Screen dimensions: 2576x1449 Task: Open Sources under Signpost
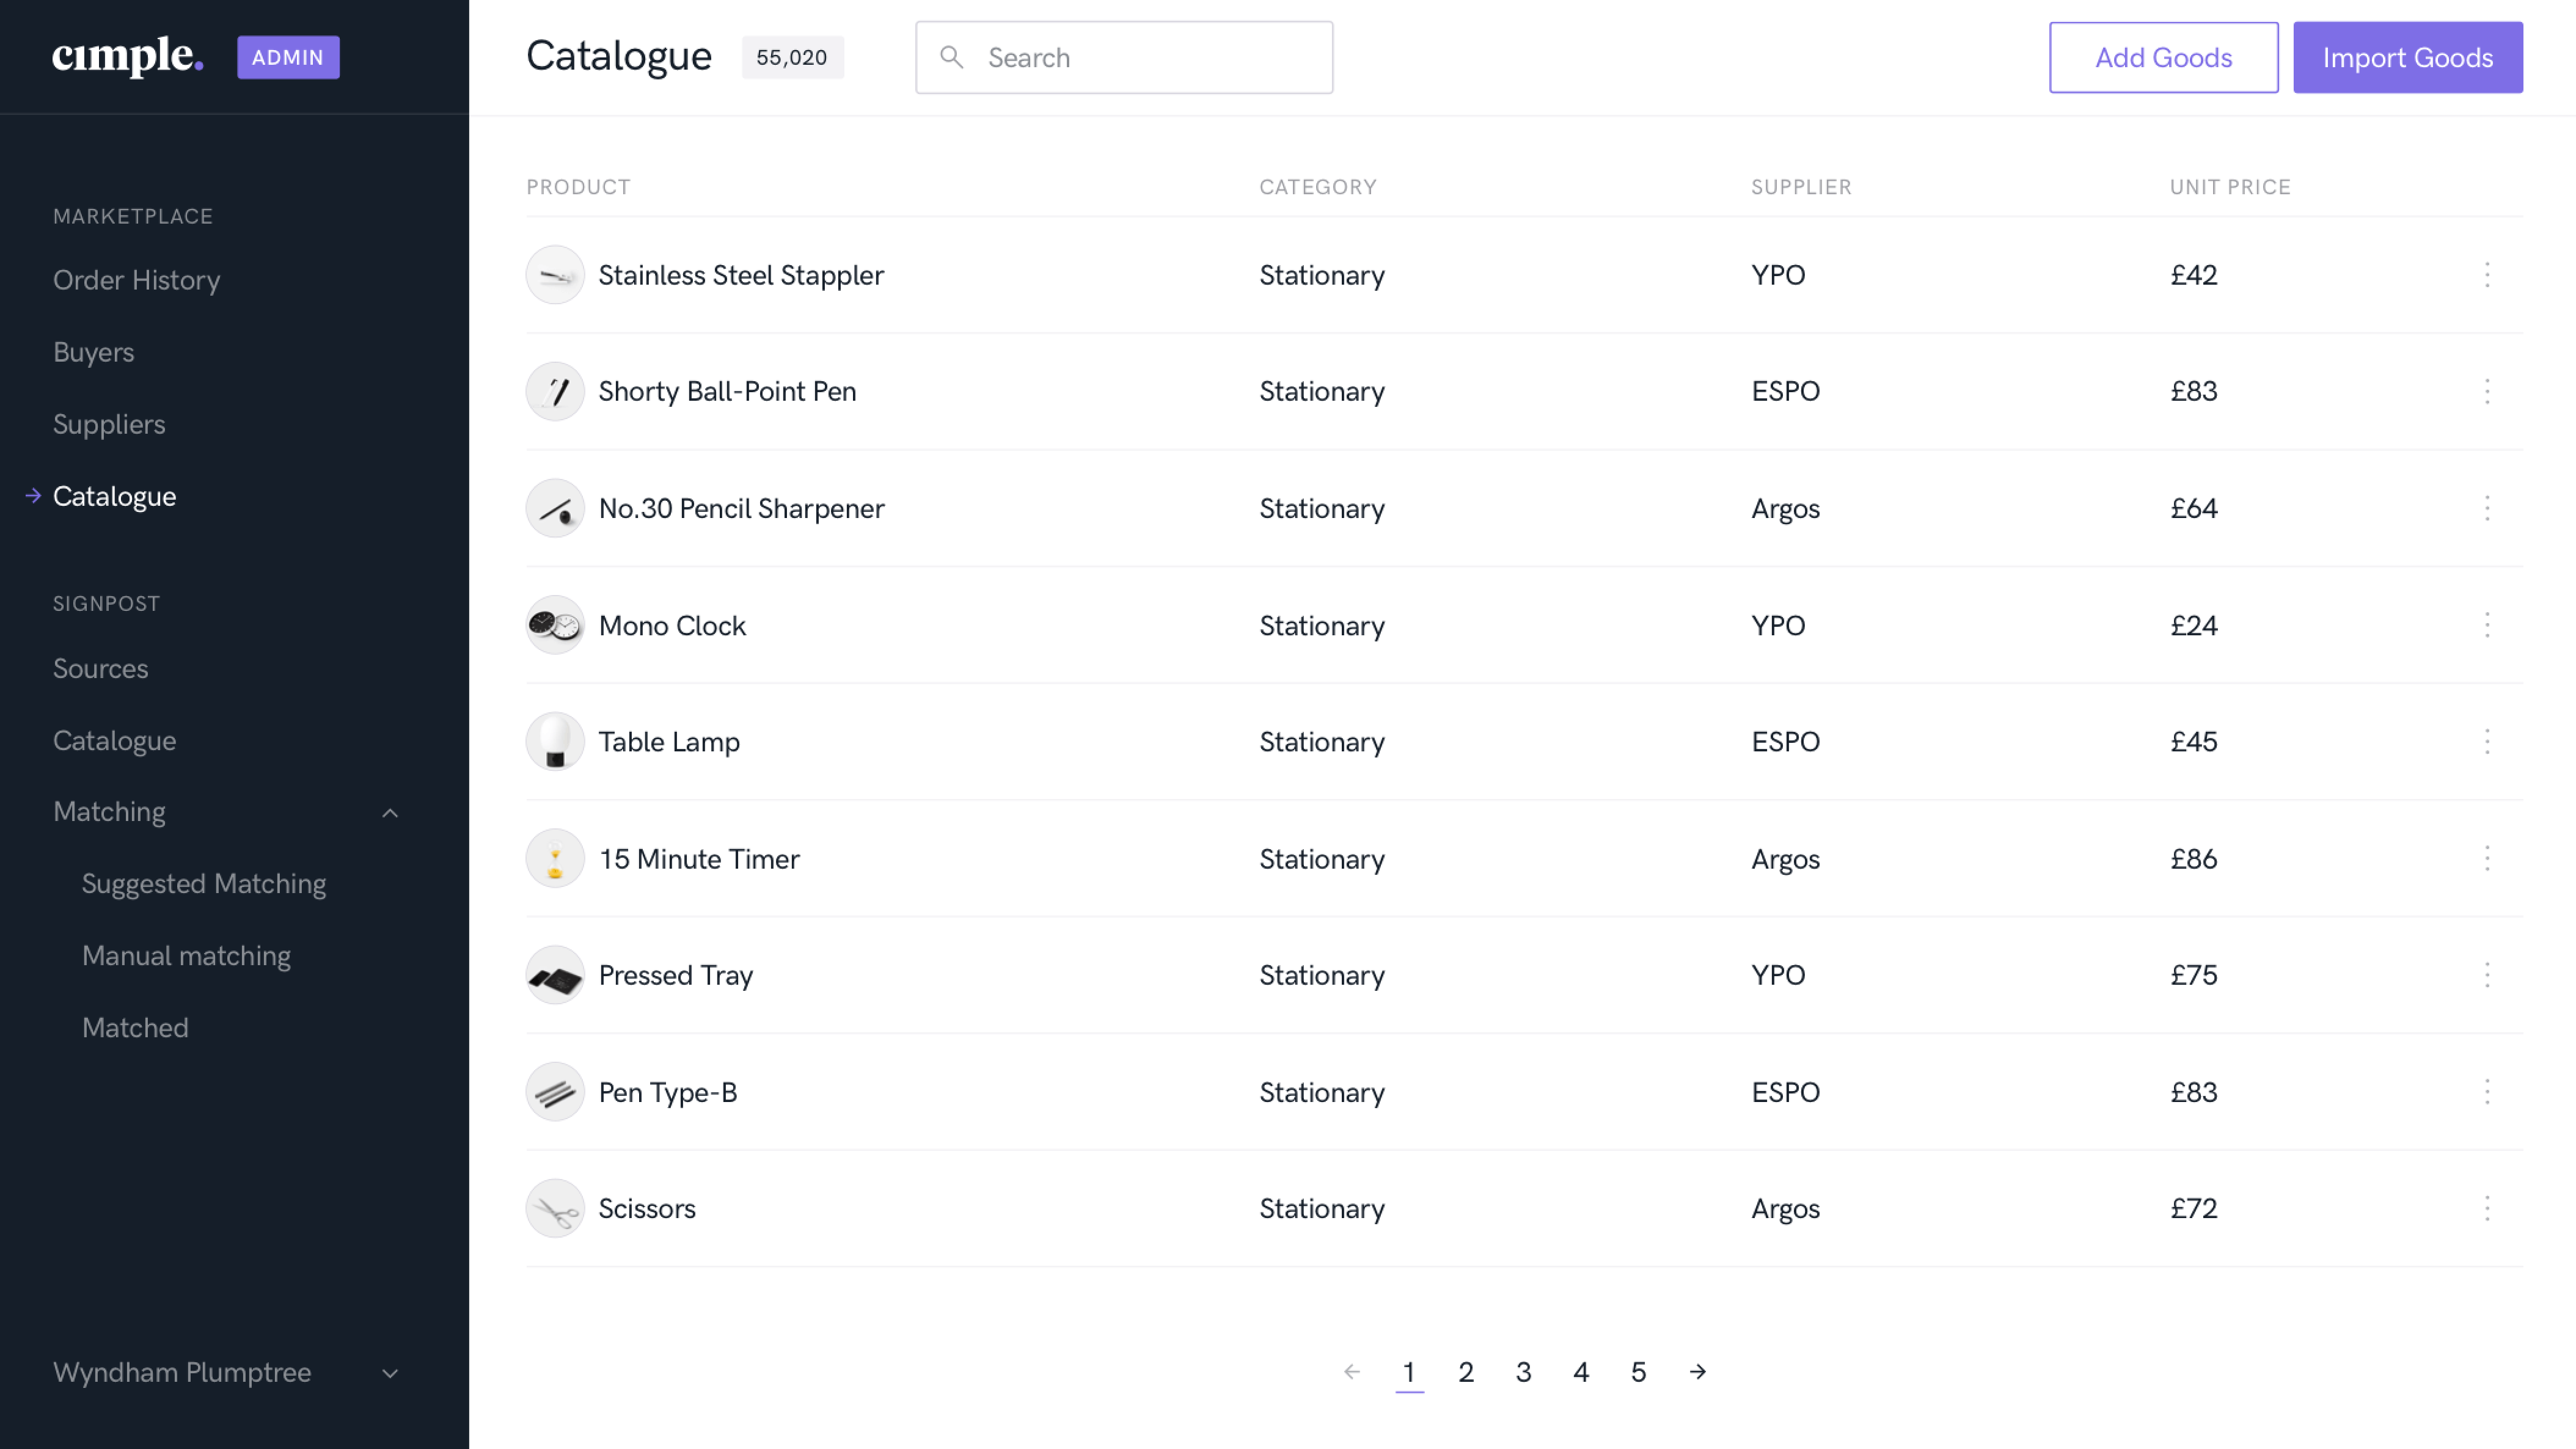[100, 668]
